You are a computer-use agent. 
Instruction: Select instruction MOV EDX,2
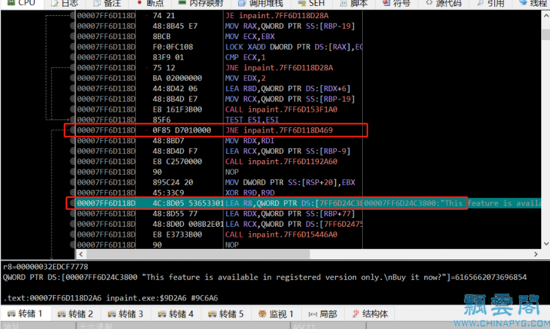pyautogui.click(x=245, y=78)
